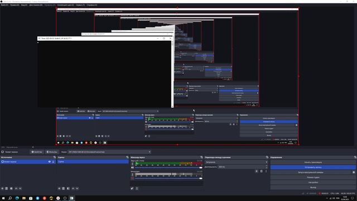The height and width of the screenshot is (201, 357).
Task: Open source properties gear in Sources dock
Action: [11, 189]
